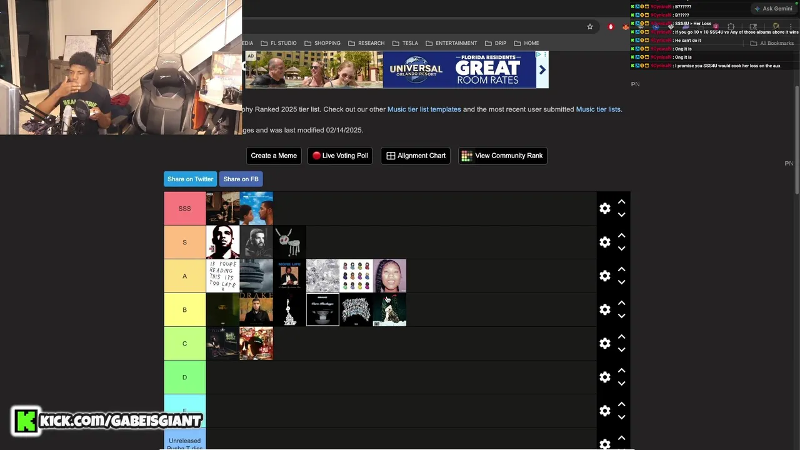Select the Scorpion album cover in S
800x450 pixels.
pyautogui.click(x=256, y=242)
